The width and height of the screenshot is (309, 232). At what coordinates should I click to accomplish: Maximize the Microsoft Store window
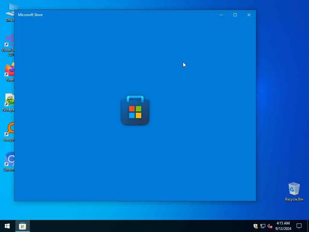tap(235, 15)
